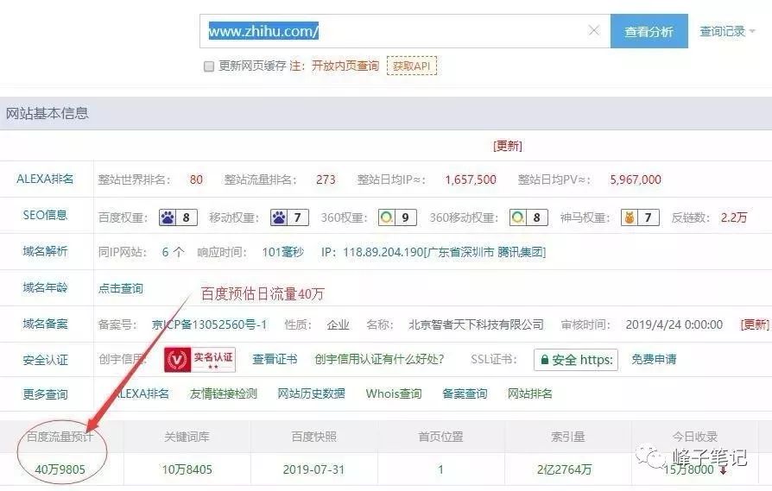This screenshot has width=772, height=491.
Task: Click keyword count 10万8405
Action: coord(187,469)
